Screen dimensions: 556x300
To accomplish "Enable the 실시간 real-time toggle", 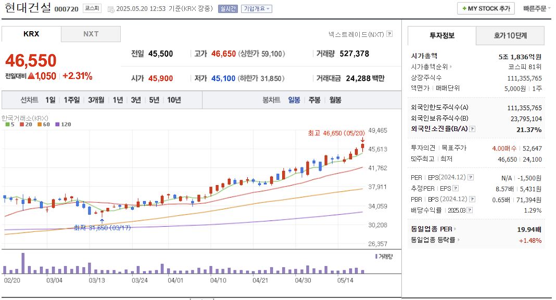I will tap(227, 9).
